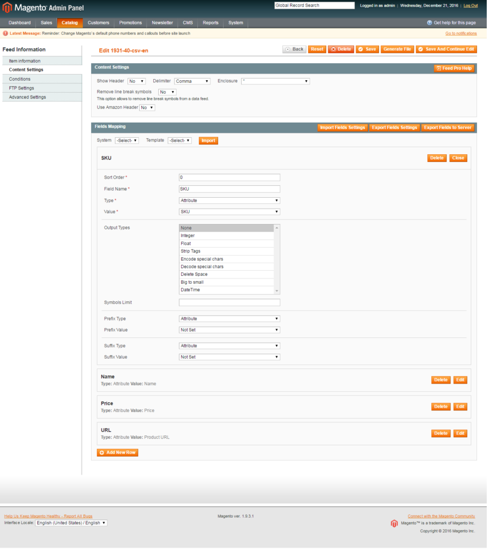Image resolution: width=494 pixels, height=558 pixels.
Task: Switch to the Item information tab
Action: [42, 61]
